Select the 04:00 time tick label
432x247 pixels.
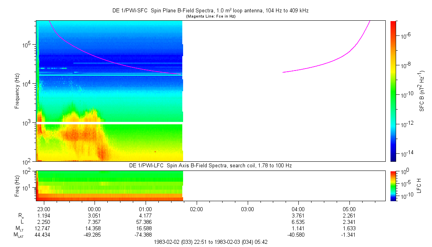(x=298, y=209)
